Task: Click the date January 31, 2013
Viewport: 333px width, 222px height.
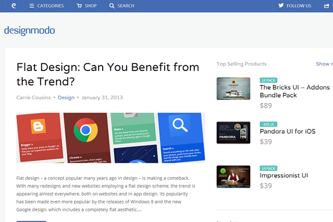Action: click(102, 98)
